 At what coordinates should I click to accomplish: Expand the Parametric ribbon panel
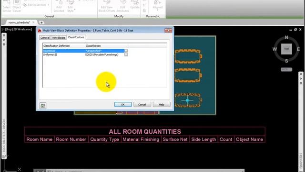[x=153, y=16]
